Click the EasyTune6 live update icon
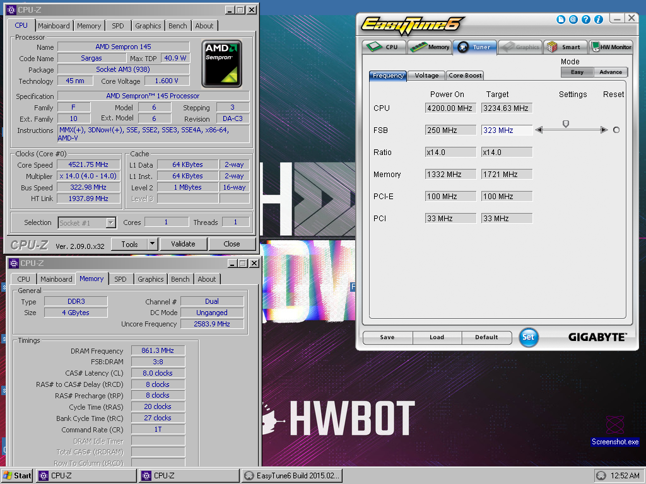 point(561,20)
